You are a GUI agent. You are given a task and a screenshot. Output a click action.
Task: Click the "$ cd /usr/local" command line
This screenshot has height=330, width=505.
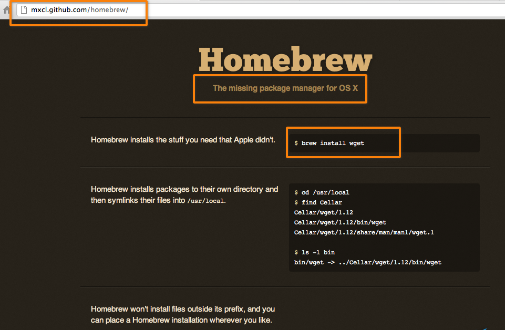[322, 192]
